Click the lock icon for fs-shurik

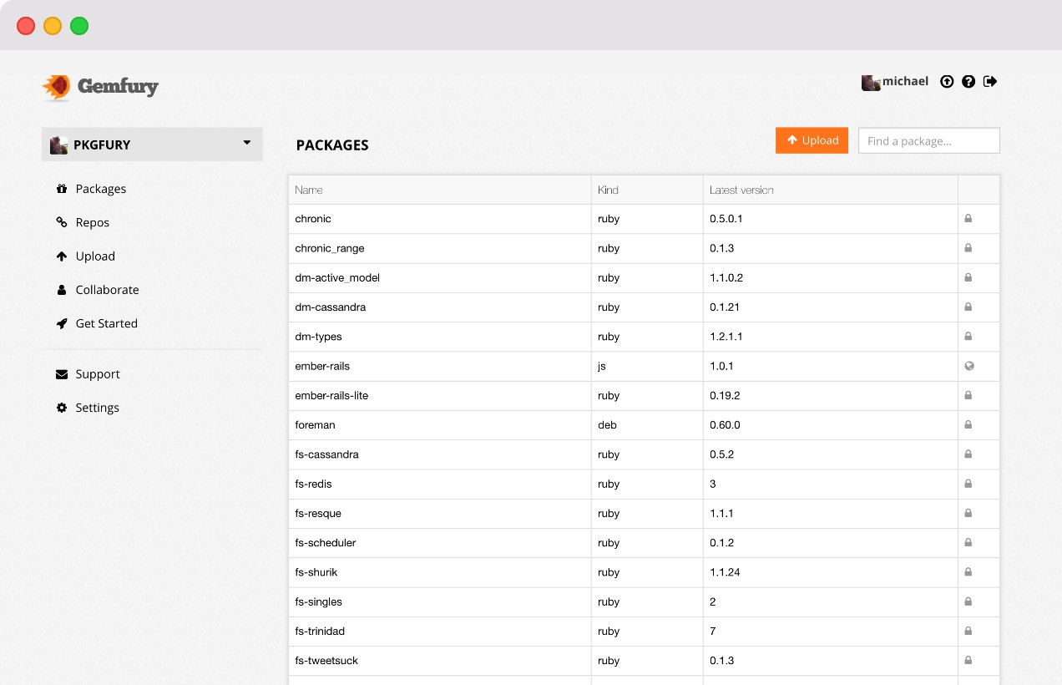(968, 572)
